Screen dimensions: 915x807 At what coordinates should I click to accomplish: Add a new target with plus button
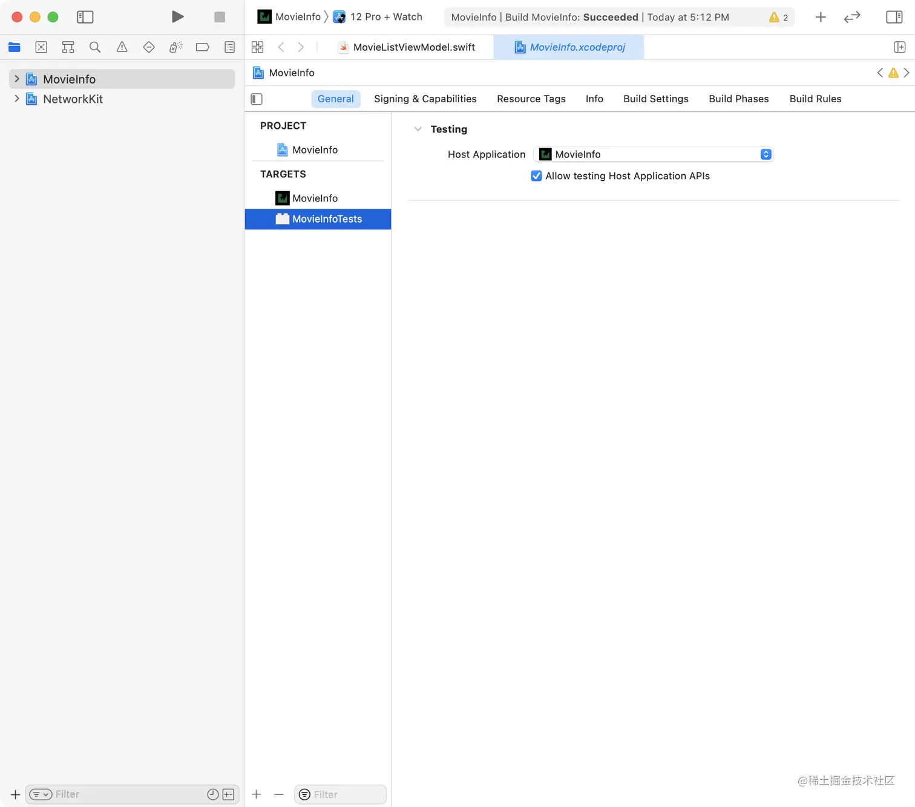tap(257, 794)
